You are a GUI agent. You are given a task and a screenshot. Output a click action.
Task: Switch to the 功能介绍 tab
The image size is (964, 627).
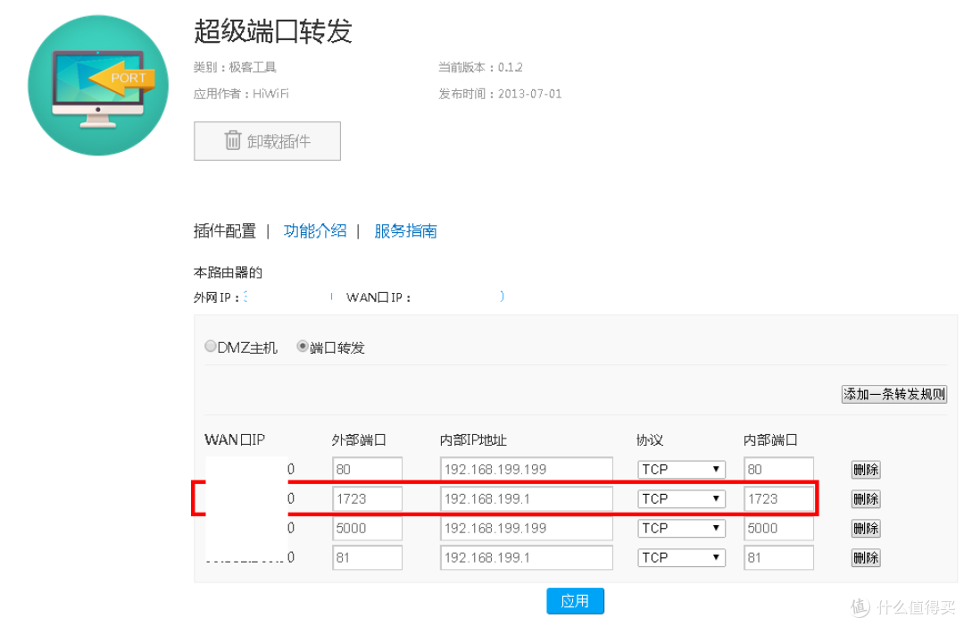[315, 230]
